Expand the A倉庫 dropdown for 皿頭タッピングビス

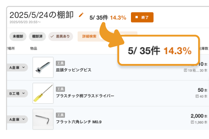point(17,68)
